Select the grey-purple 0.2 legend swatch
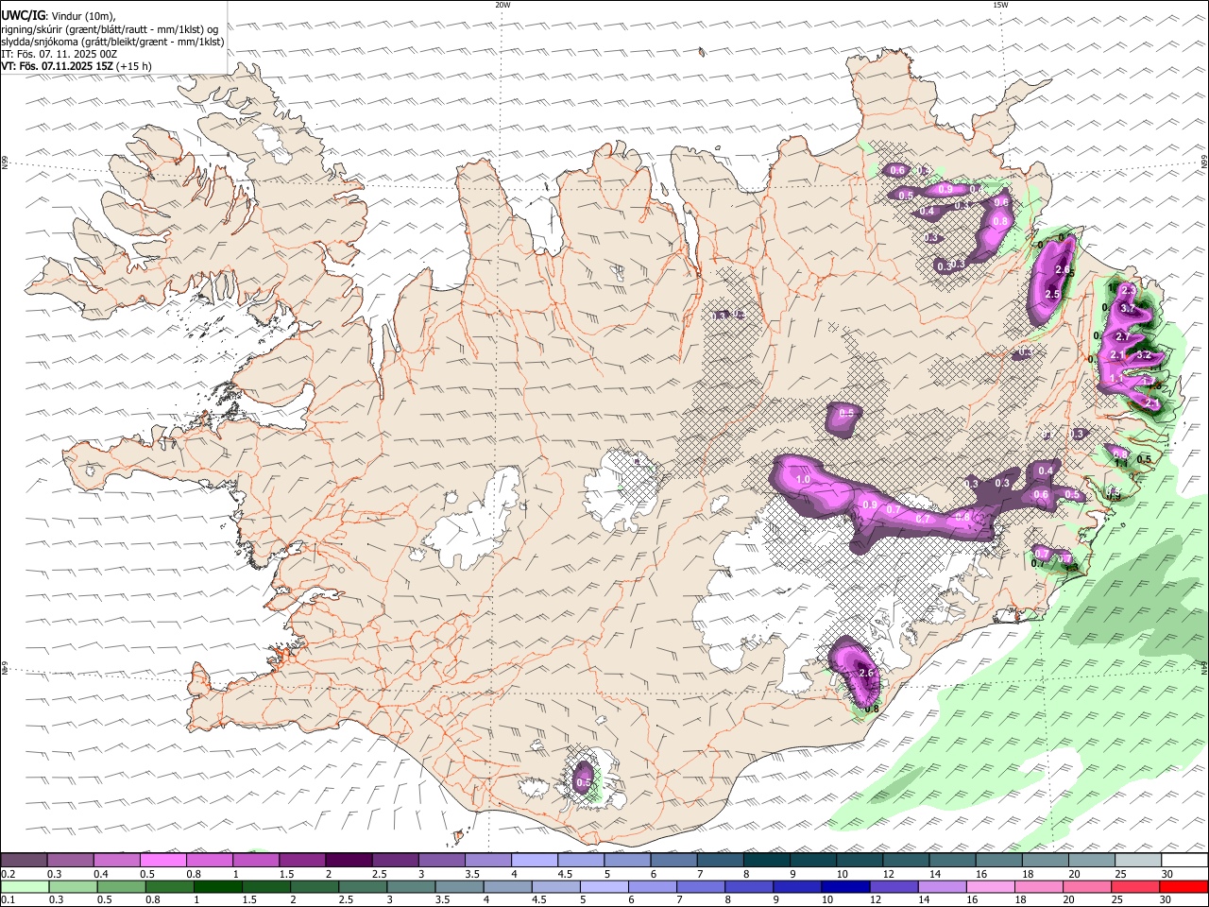This screenshot has height=907, width=1209. (x=24, y=860)
